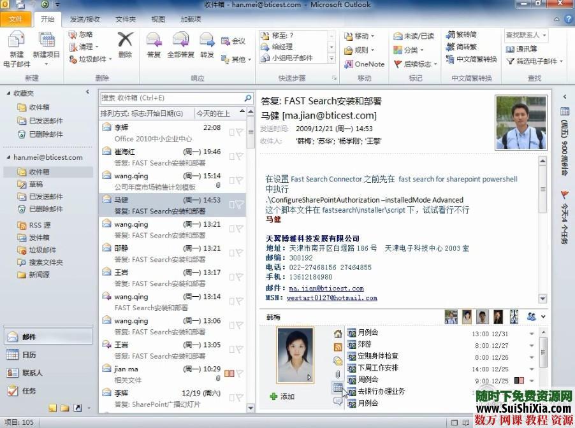Image resolution: width=575 pixels, height=428 pixels.
Task: Switch to the 视图 ribbon tab
Action: (x=158, y=19)
